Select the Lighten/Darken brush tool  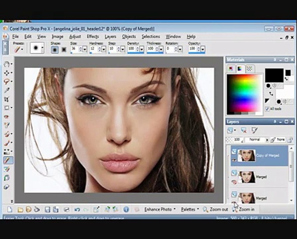click(x=7, y=143)
